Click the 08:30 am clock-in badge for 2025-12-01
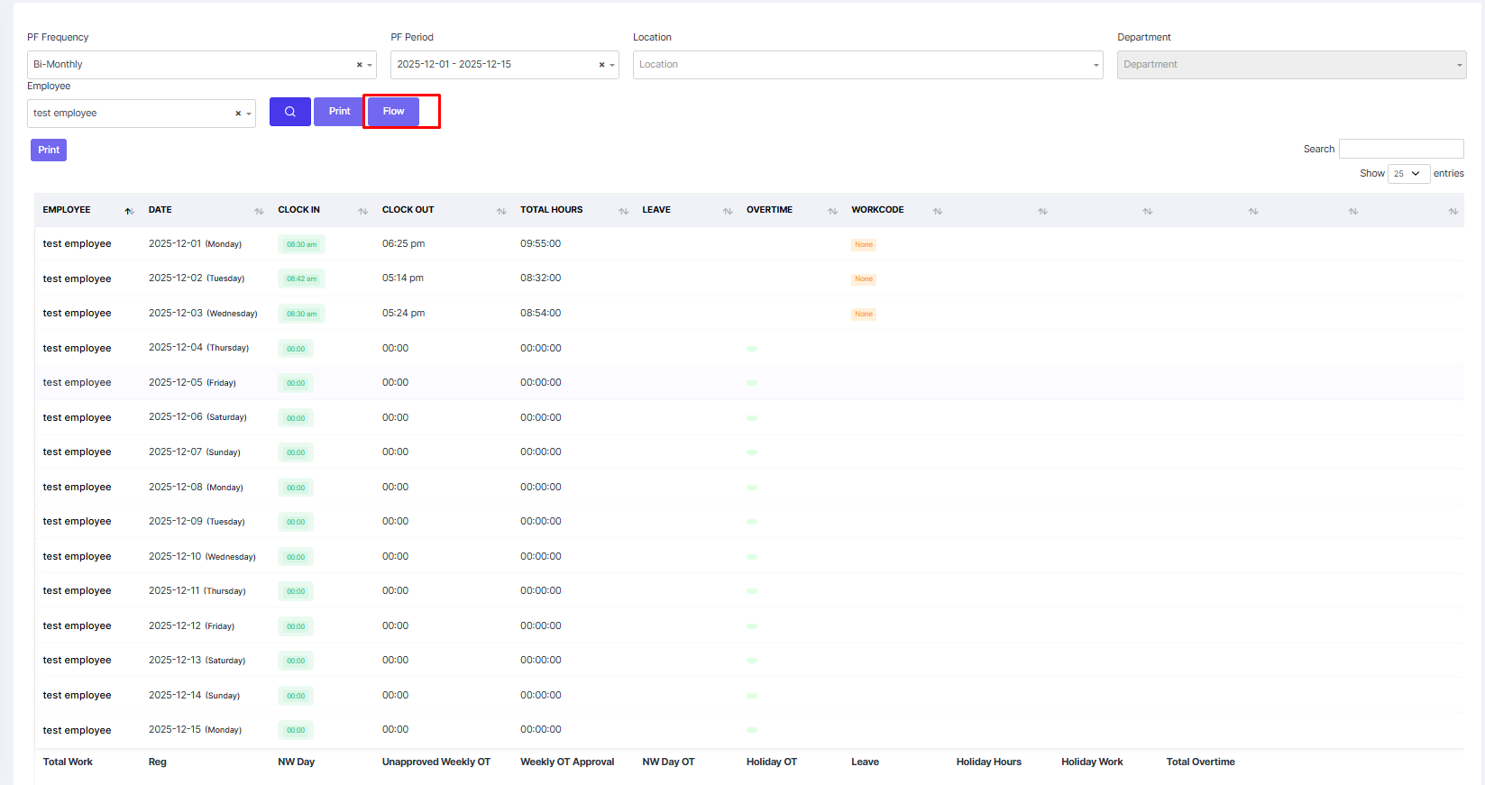Image resolution: width=1485 pixels, height=785 pixels. point(301,244)
